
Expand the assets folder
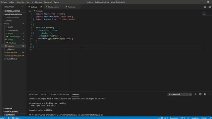click(x=10, y=27)
